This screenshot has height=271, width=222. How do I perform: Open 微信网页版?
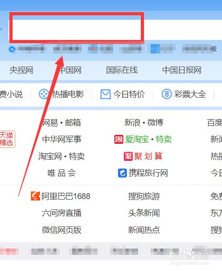(62, 230)
